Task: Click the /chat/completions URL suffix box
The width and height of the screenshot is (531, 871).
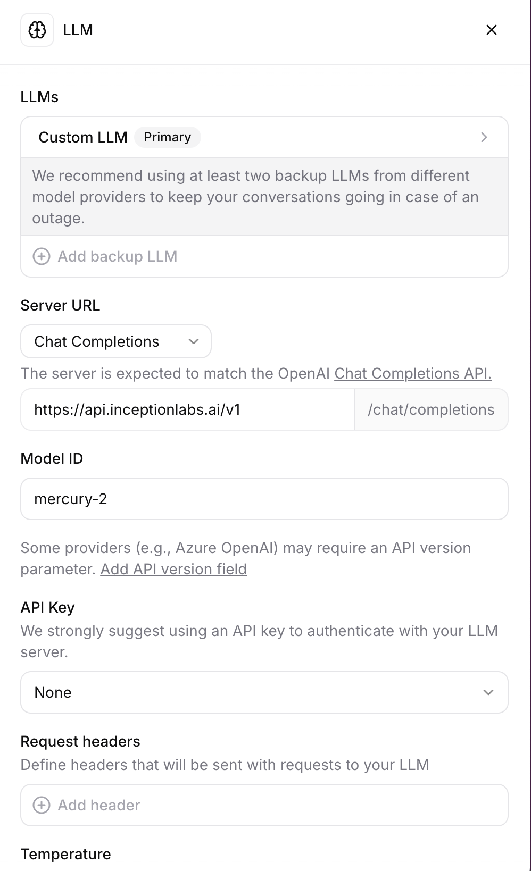Action: [x=431, y=409]
